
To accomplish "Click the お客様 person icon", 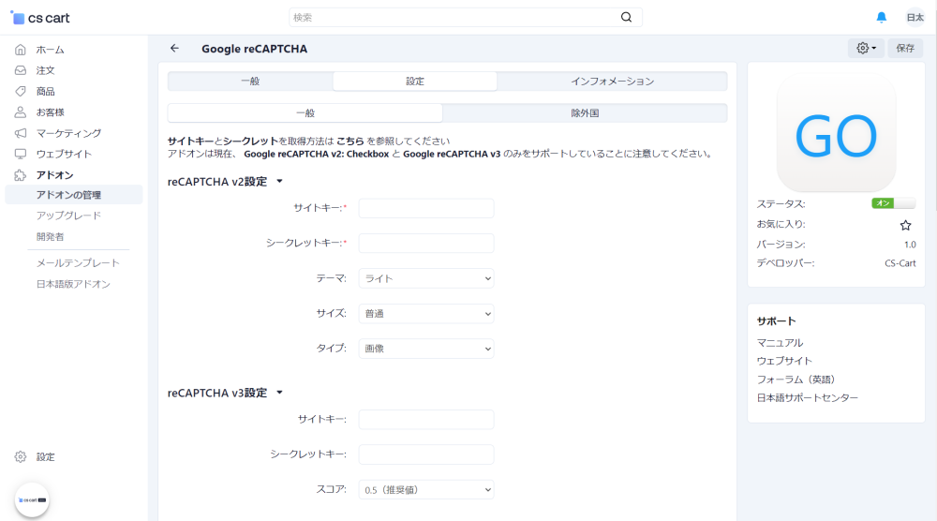I will click(x=21, y=112).
